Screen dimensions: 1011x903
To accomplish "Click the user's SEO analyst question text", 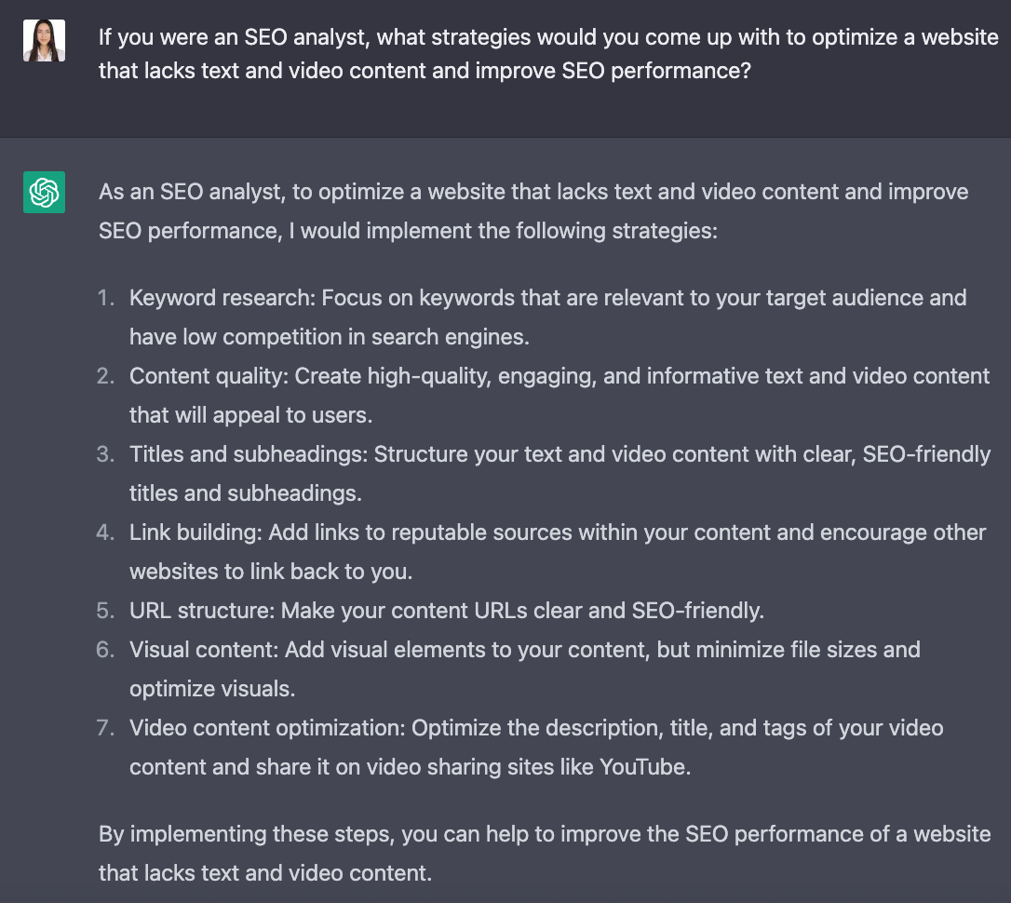I will (548, 54).
